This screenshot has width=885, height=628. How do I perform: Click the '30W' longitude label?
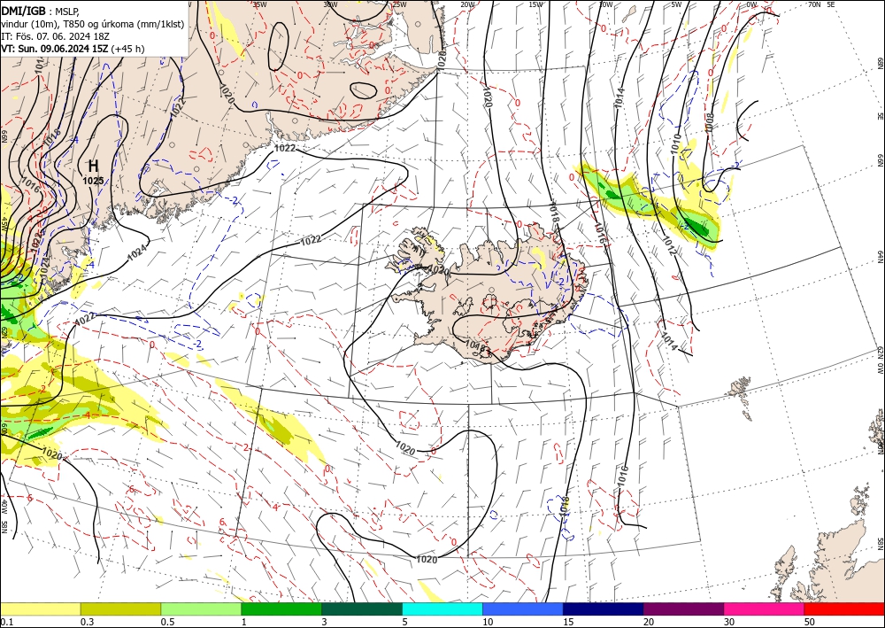tap(330, 4)
